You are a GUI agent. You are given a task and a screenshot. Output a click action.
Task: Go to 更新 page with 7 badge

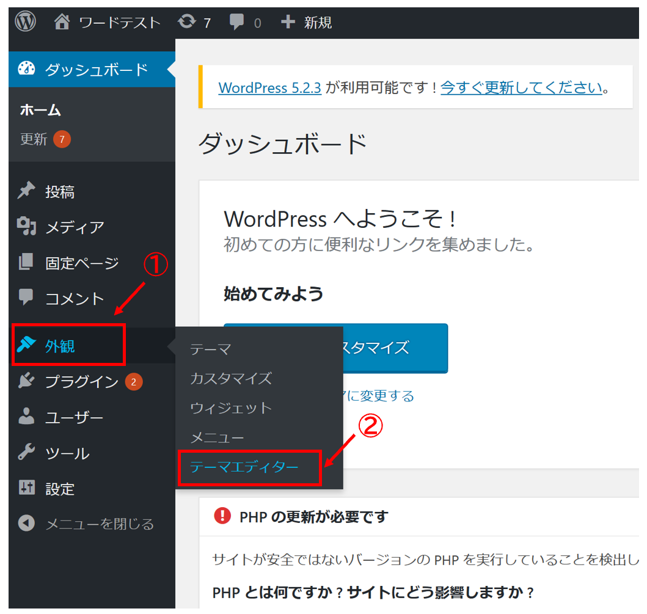tap(34, 140)
